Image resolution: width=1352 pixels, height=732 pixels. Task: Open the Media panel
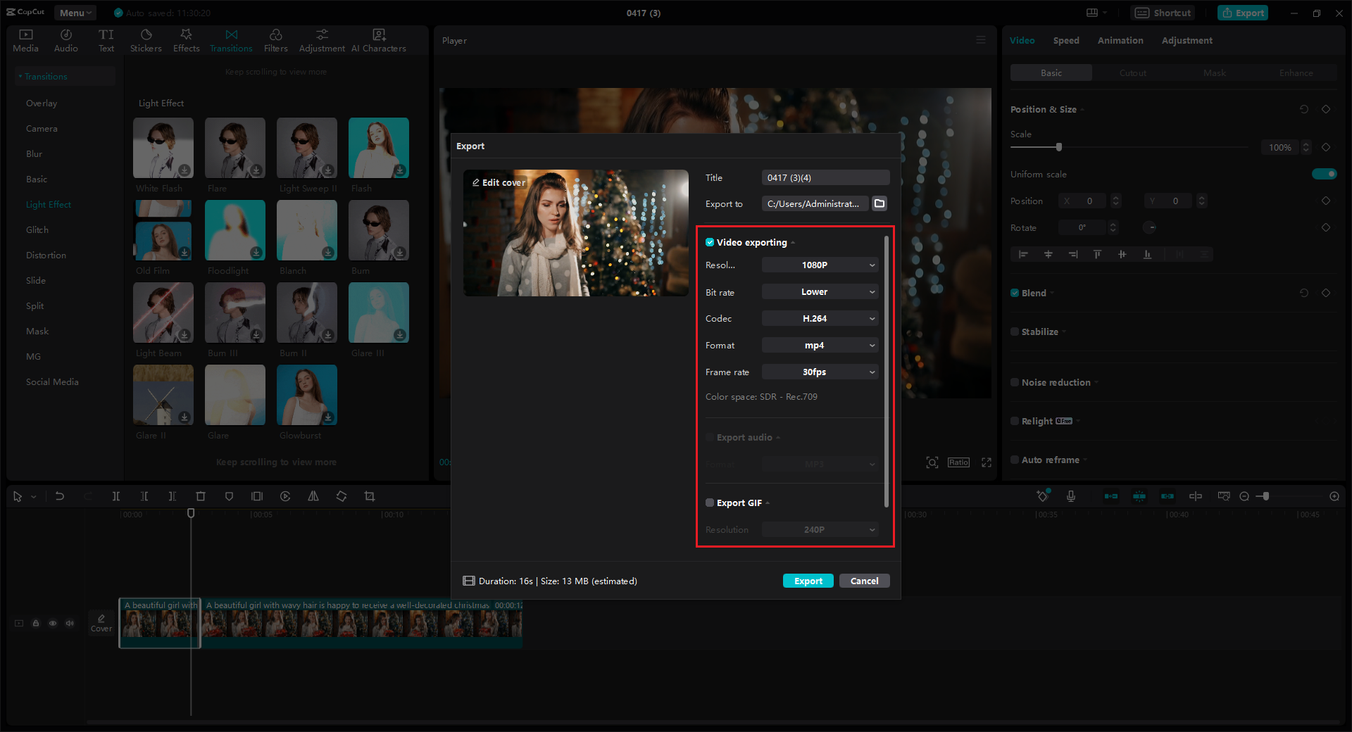(x=25, y=39)
